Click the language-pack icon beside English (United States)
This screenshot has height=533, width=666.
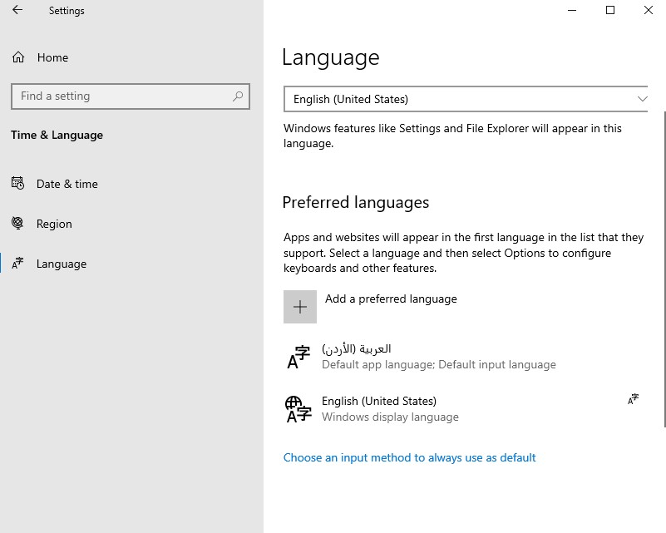[633, 399]
